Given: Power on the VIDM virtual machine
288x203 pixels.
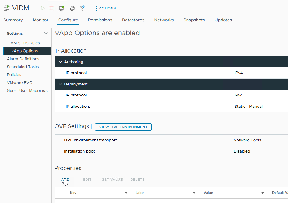Looking at the screenshot, I should [x=43, y=8].
